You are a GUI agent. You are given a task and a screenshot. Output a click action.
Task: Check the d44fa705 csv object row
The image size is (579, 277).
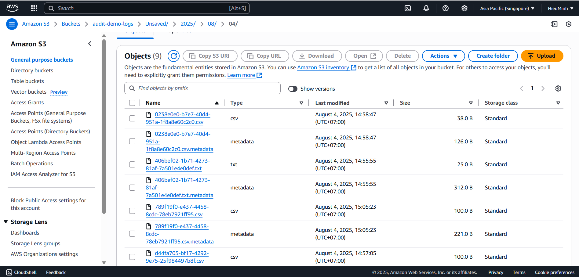(x=132, y=257)
